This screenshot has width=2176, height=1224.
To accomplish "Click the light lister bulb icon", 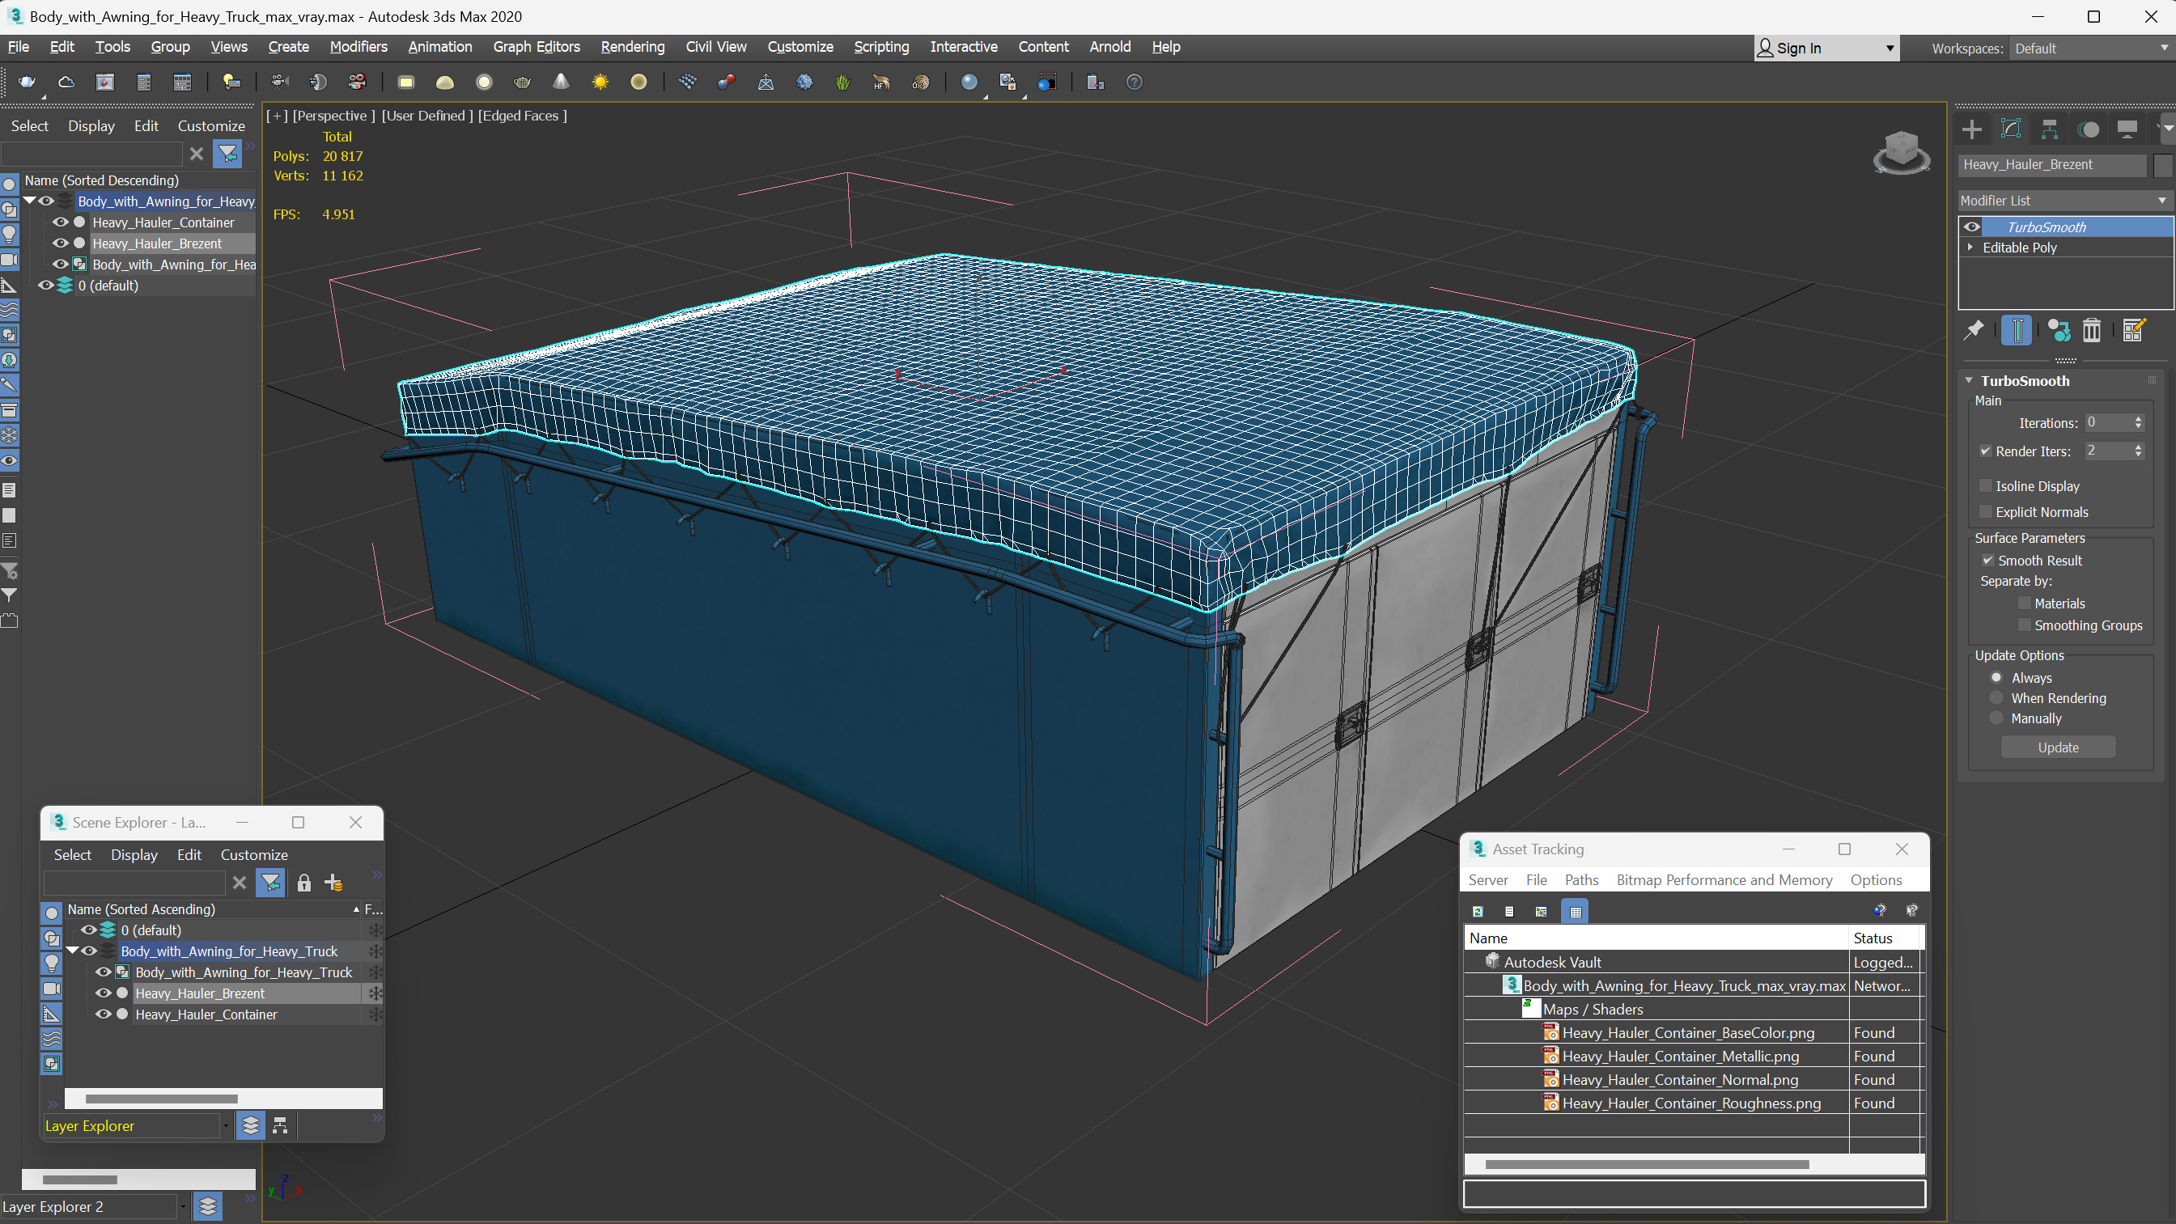I will 231,82.
